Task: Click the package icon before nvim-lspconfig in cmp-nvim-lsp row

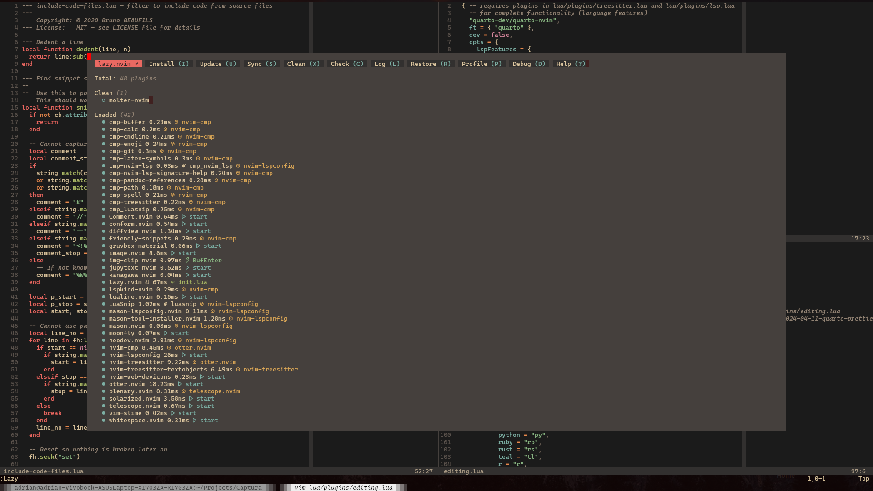Action: coord(238,166)
